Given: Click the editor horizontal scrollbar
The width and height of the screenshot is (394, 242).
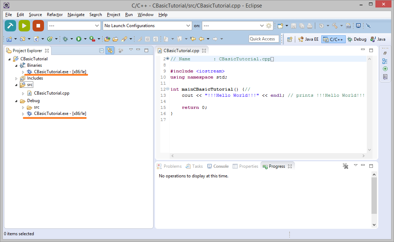Looking at the screenshot, I should (x=268, y=156).
